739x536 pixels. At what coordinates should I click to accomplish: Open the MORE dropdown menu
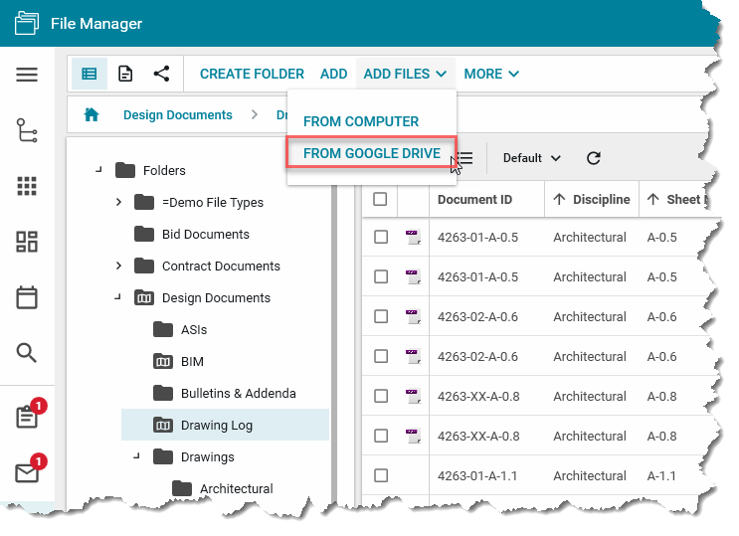pos(491,74)
